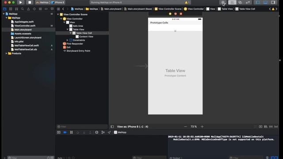Screen dimensions: 283x159
Task: Expand the Products folder
Action: 7,53
